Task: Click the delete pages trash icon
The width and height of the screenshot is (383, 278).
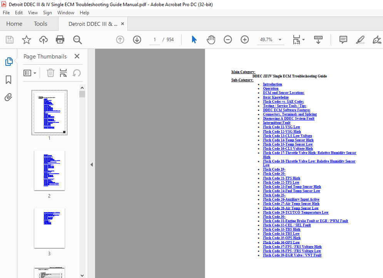Action: coord(50,73)
